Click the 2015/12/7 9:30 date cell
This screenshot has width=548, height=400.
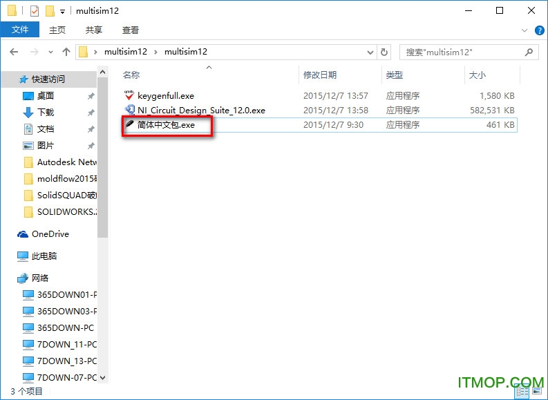click(x=333, y=125)
